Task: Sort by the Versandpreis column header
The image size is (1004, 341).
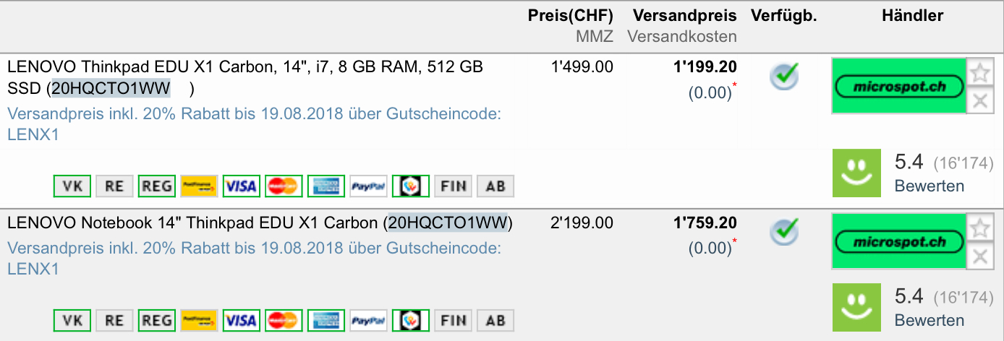Action: [684, 16]
